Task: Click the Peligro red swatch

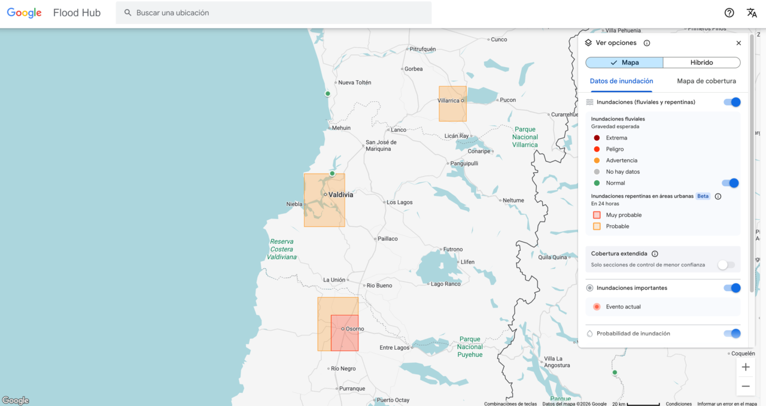Action: point(597,149)
